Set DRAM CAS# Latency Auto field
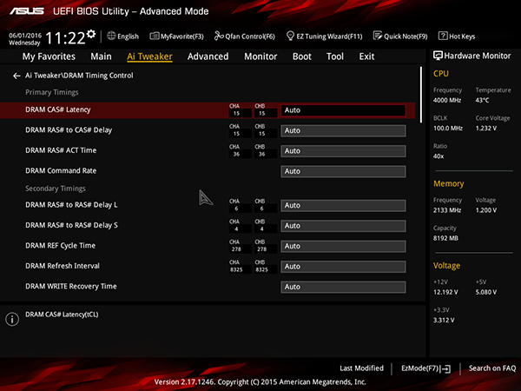The image size is (521, 391). (343, 110)
